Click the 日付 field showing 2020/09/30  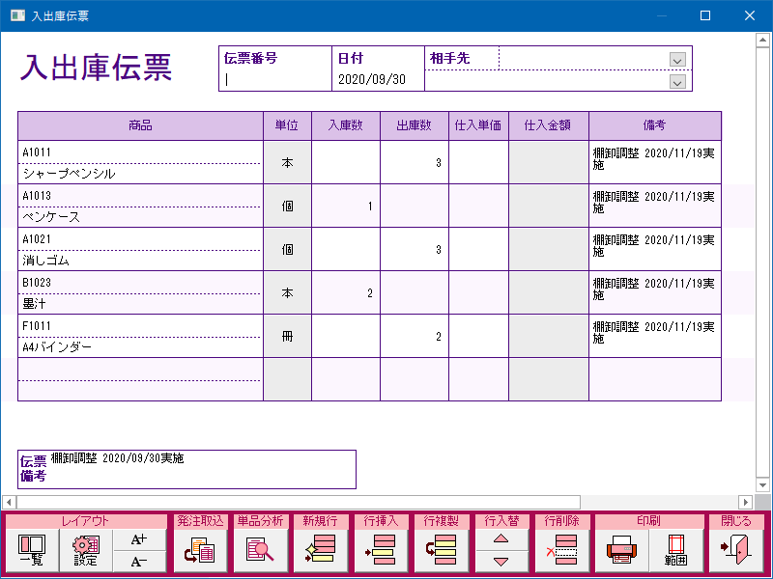pos(378,80)
